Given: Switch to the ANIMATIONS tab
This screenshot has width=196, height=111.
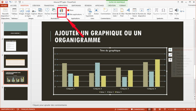Looking at the screenshot, I should coord(63,6).
